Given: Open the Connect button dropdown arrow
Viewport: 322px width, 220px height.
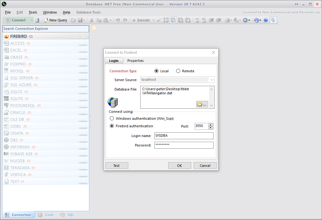Looking at the screenshot, I should click(32, 20).
